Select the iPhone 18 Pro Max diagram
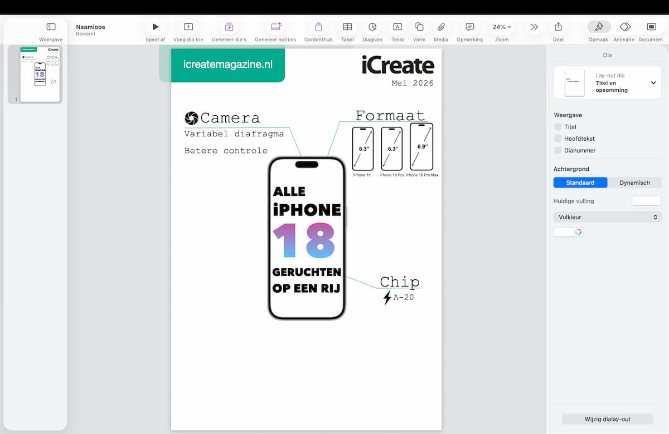 pos(421,146)
